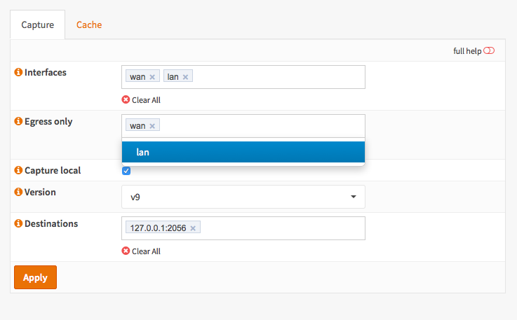Switch to the Cache tab
517x320 pixels.
point(89,25)
